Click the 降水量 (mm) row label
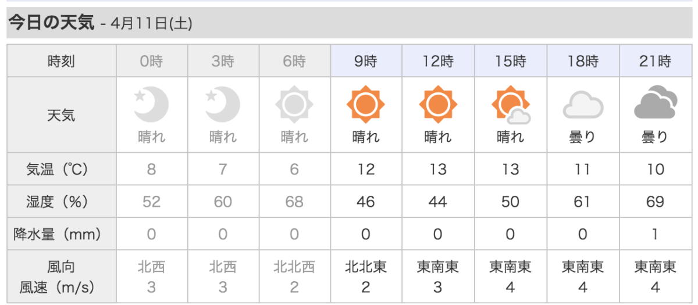This screenshot has height=305, width=698. tap(61, 234)
